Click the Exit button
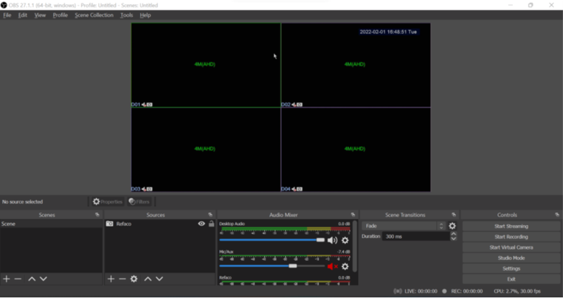This screenshot has width=563, height=298. pos(511,279)
